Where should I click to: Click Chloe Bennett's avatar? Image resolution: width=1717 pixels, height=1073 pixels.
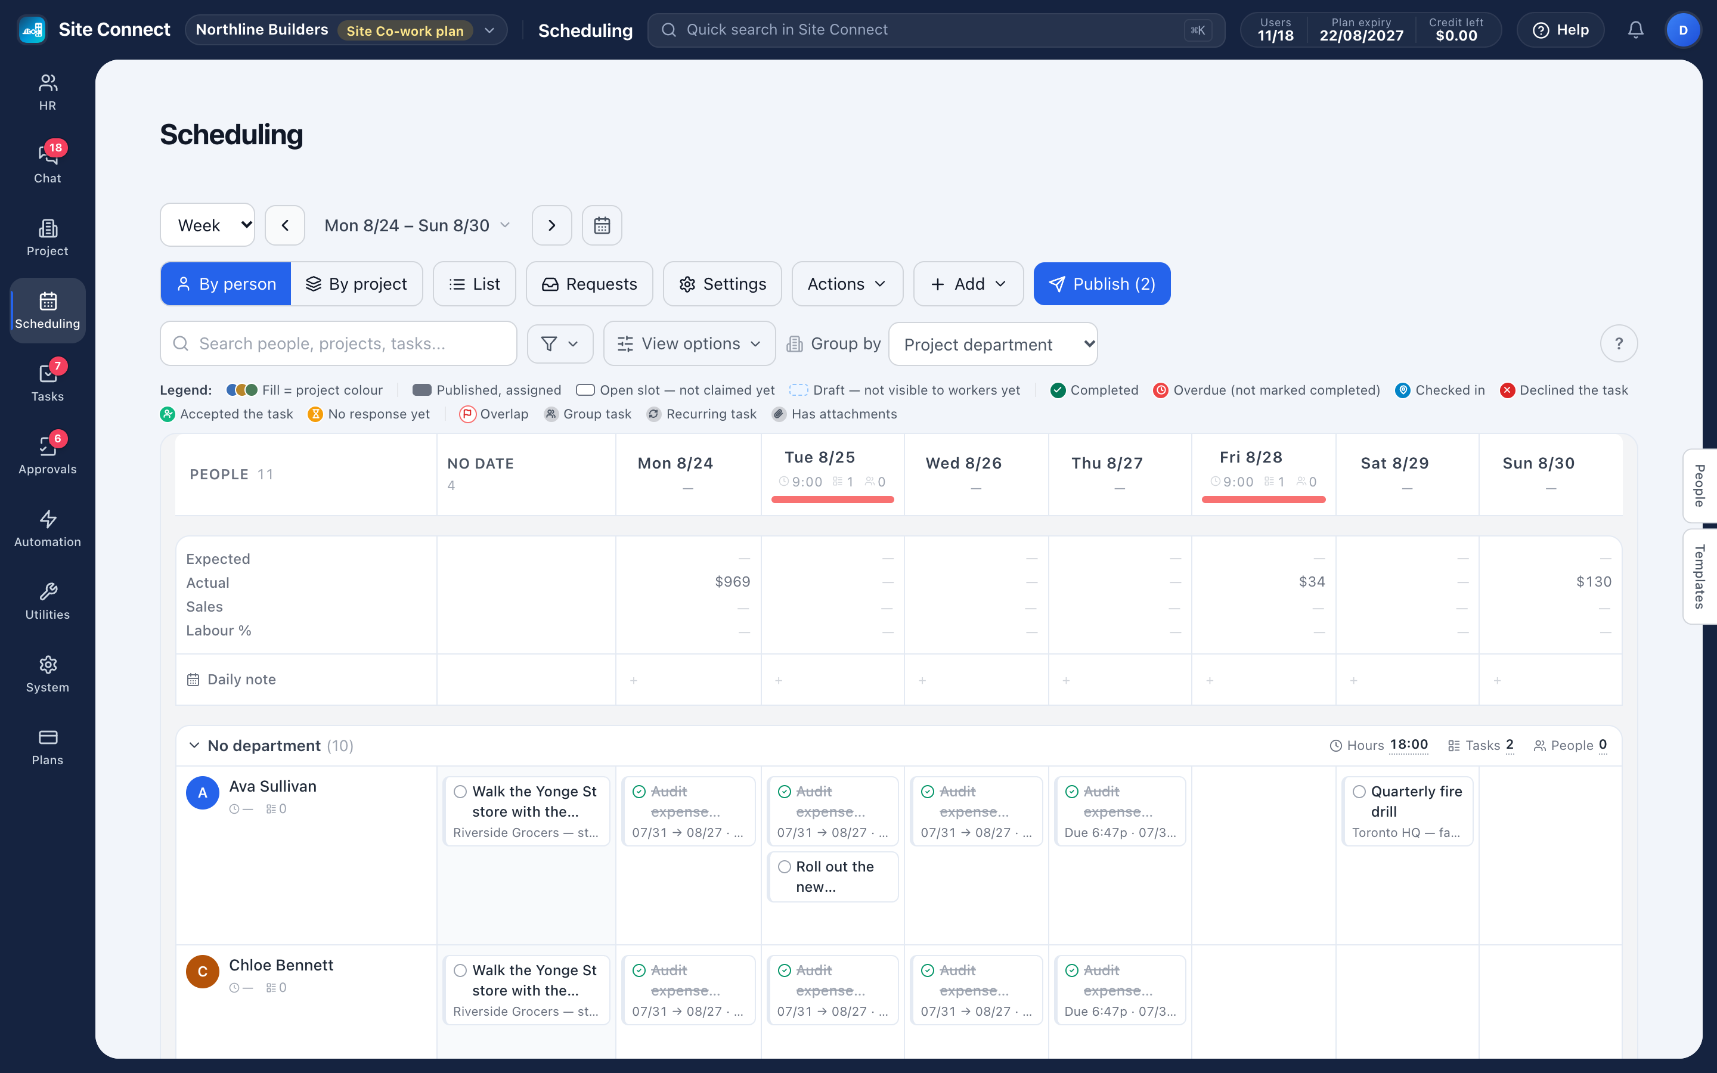point(202,972)
